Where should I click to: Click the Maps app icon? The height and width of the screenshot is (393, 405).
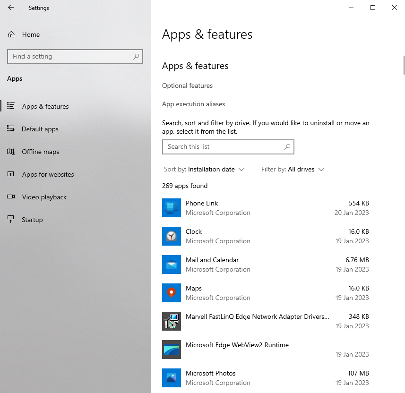[x=172, y=293]
